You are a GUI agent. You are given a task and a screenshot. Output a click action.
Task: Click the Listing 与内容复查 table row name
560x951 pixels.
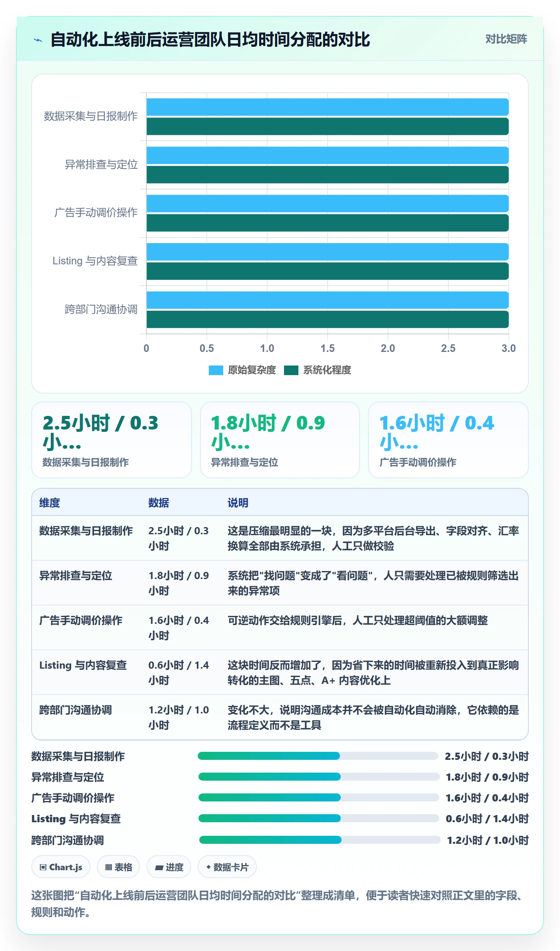[x=83, y=665]
